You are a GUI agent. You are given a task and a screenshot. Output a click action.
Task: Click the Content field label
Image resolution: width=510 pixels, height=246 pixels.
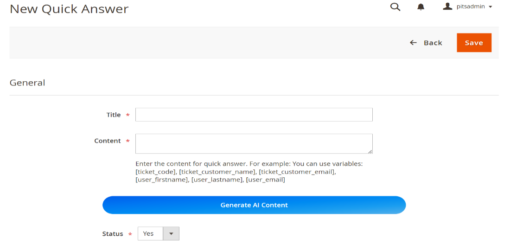[x=108, y=141]
